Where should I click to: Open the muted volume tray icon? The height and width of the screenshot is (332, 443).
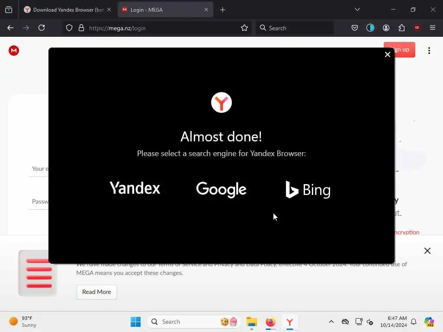[370, 322]
